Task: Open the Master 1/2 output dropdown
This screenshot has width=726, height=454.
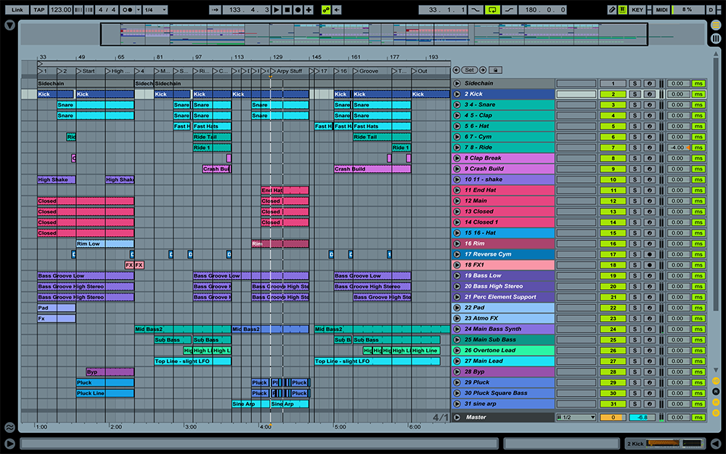Action: tap(576, 417)
